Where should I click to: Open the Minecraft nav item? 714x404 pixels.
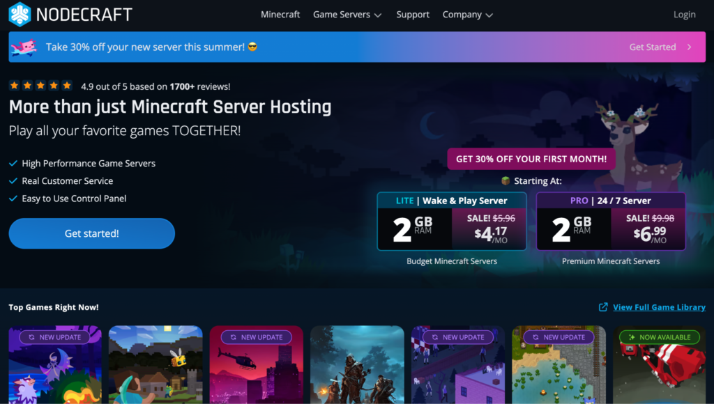[x=280, y=15]
